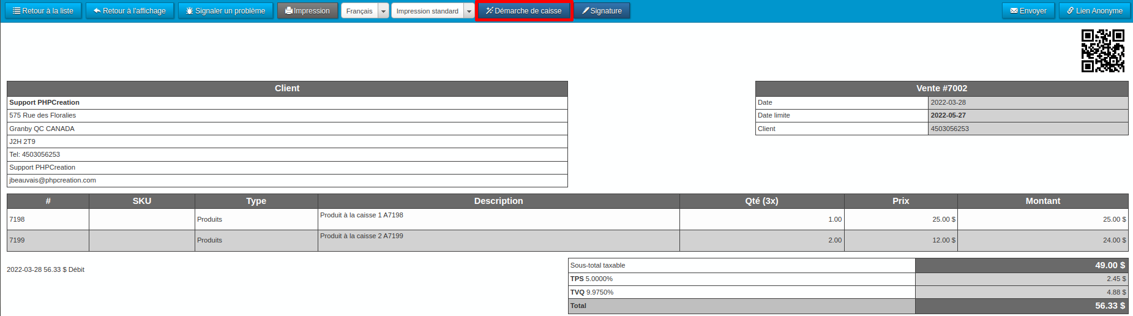Click the QR code image

1102,51
